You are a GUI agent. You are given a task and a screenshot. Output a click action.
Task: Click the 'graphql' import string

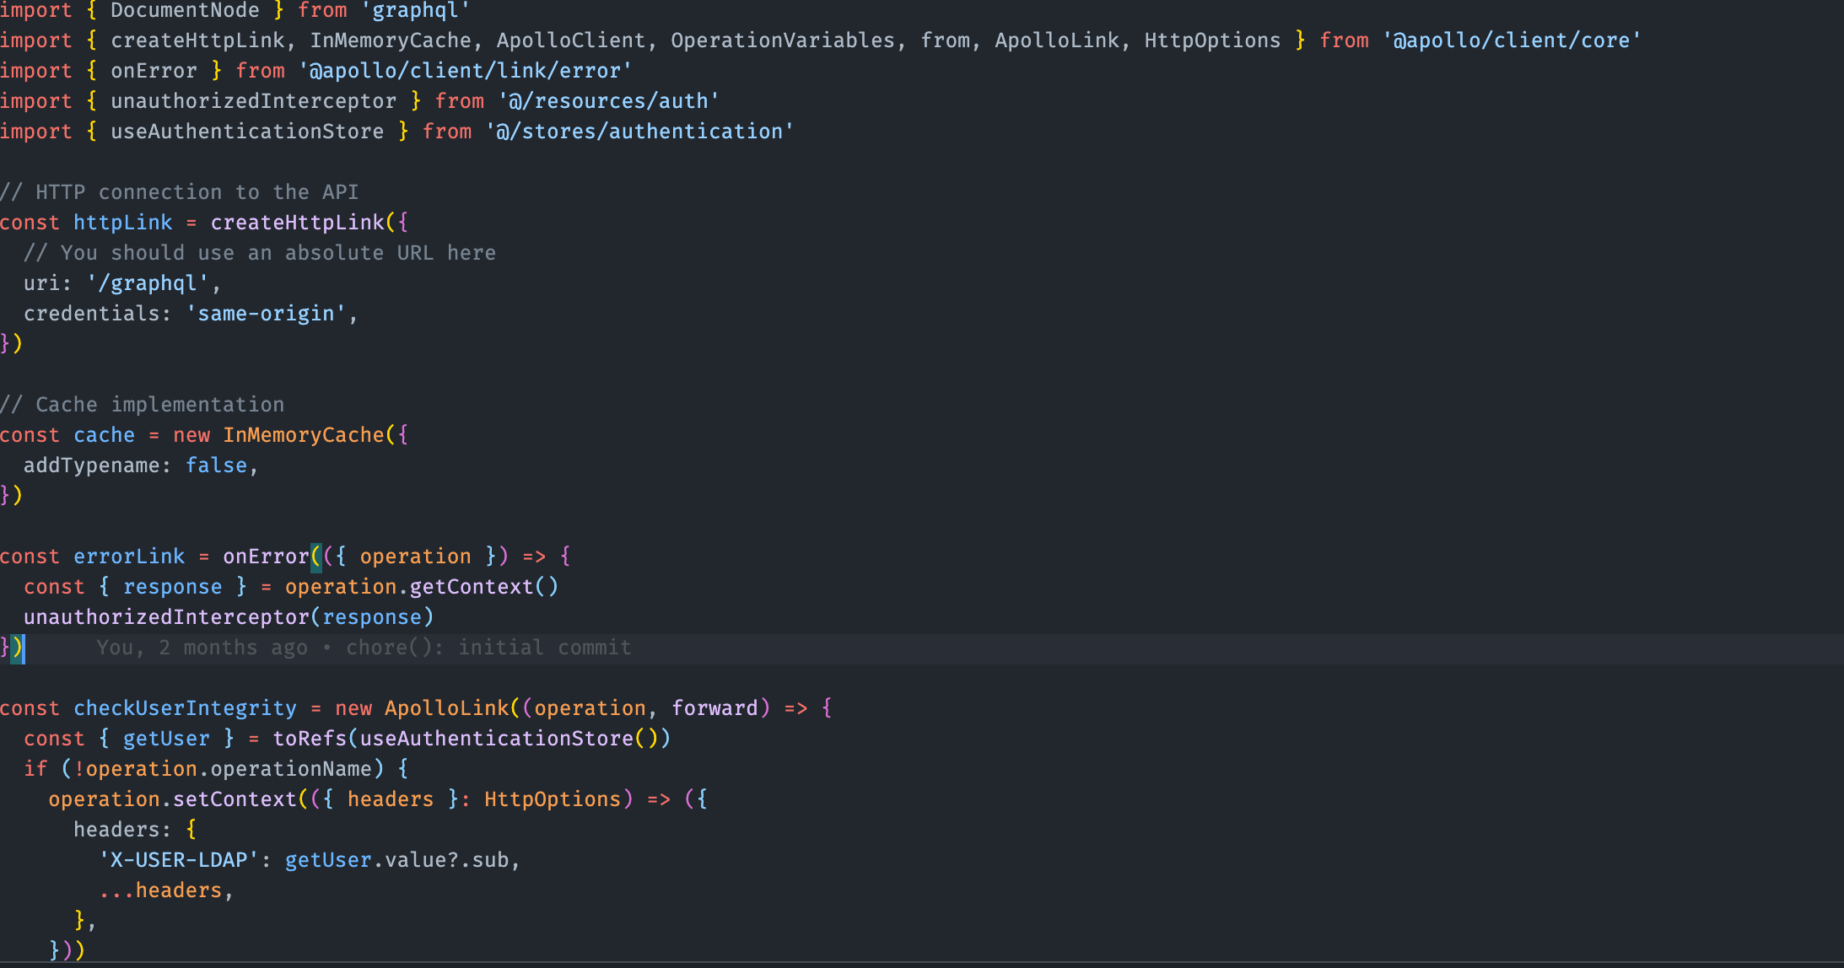[x=415, y=11]
